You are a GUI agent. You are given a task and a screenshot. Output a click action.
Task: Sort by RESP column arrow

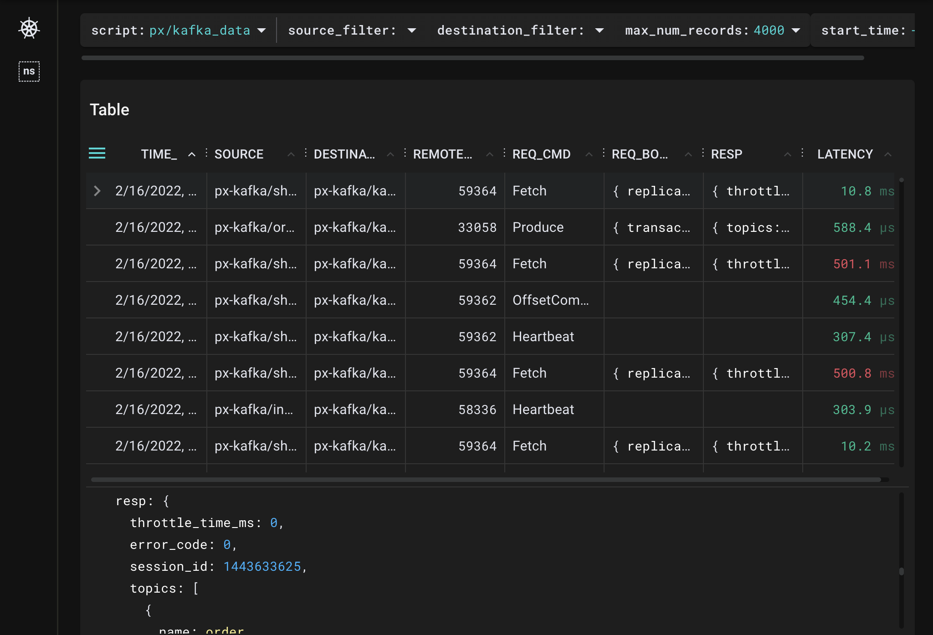coord(788,154)
